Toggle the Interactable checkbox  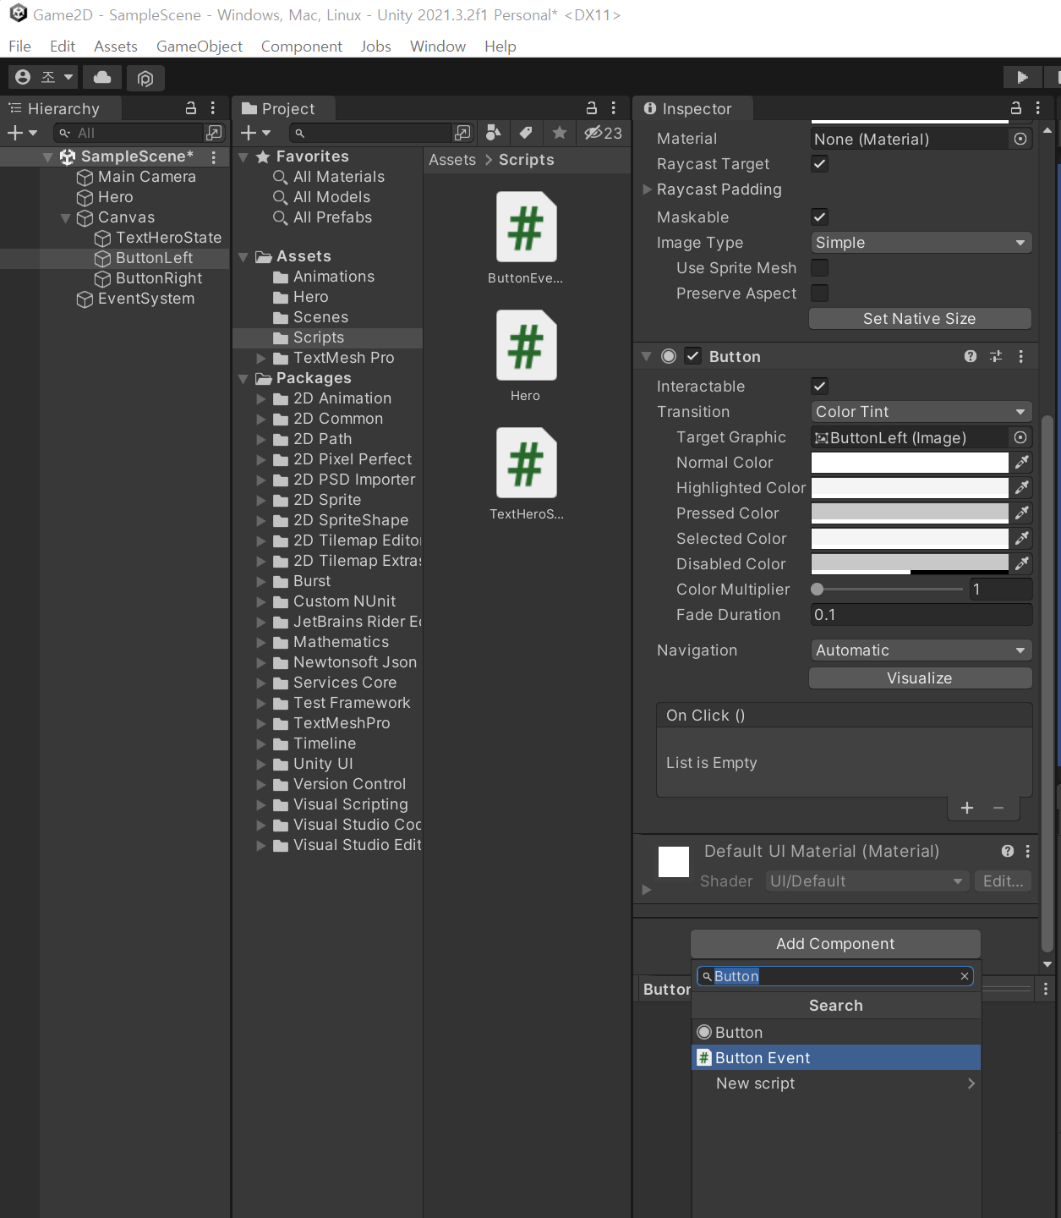pyautogui.click(x=819, y=387)
